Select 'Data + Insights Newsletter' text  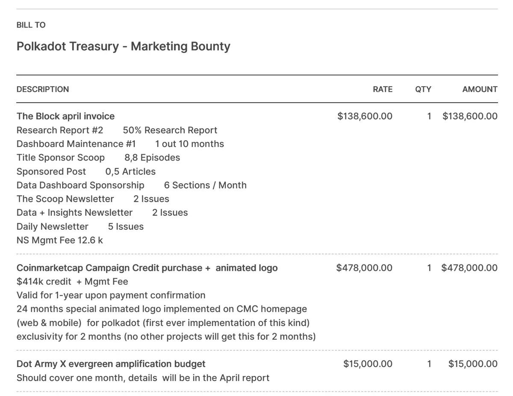pos(74,212)
